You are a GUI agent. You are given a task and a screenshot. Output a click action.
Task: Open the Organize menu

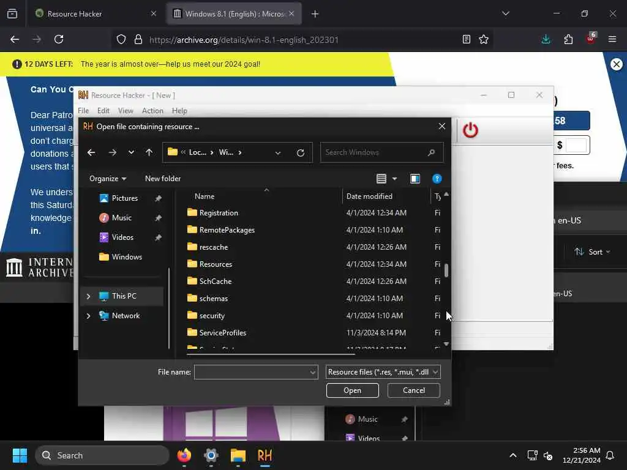108,179
